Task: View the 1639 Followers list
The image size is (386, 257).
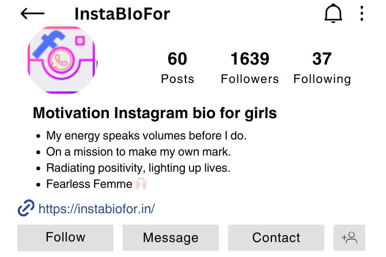Action: tap(249, 67)
